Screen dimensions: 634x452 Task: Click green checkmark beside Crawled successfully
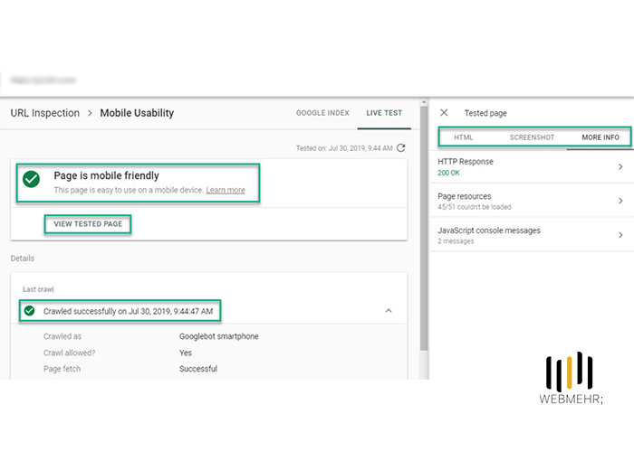[x=30, y=311]
